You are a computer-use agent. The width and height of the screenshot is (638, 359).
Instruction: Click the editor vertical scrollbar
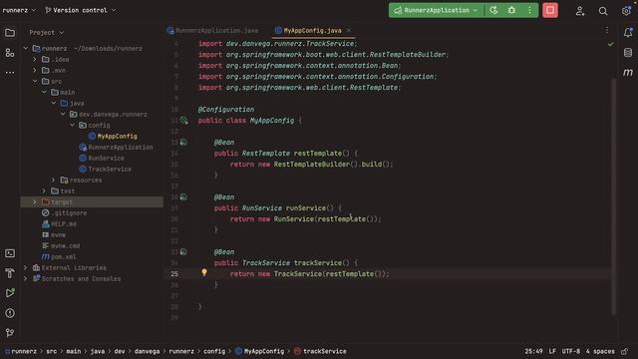pyautogui.click(x=613, y=196)
